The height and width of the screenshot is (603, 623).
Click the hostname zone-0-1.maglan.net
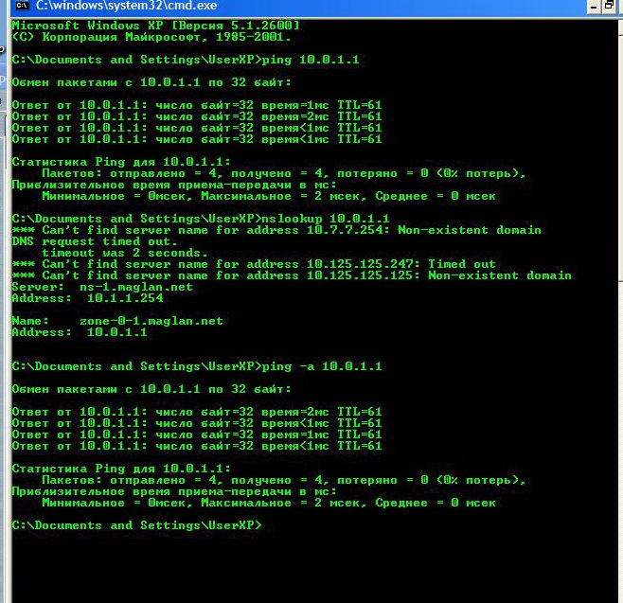pos(151,321)
